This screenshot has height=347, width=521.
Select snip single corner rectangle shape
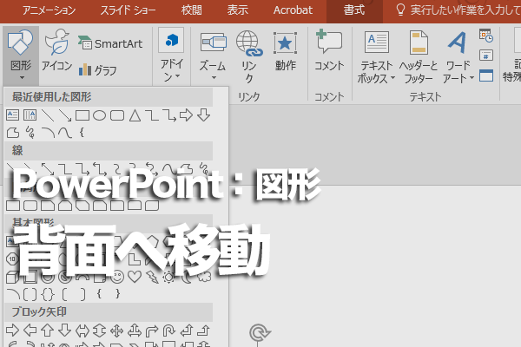point(48,206)
